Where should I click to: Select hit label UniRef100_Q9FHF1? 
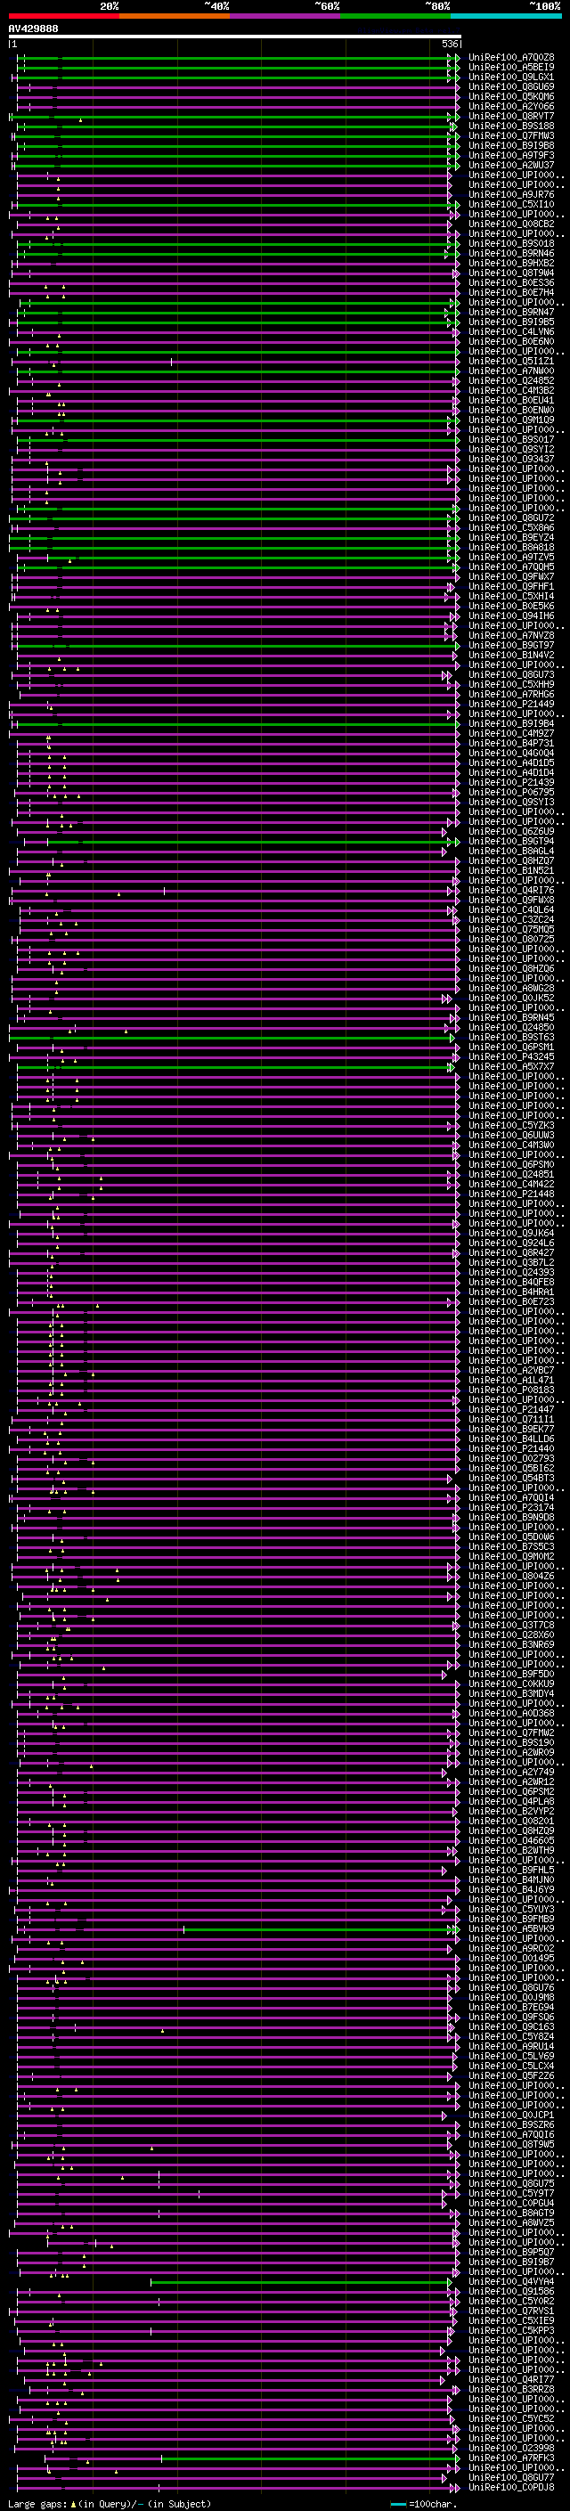click(511, 587)
